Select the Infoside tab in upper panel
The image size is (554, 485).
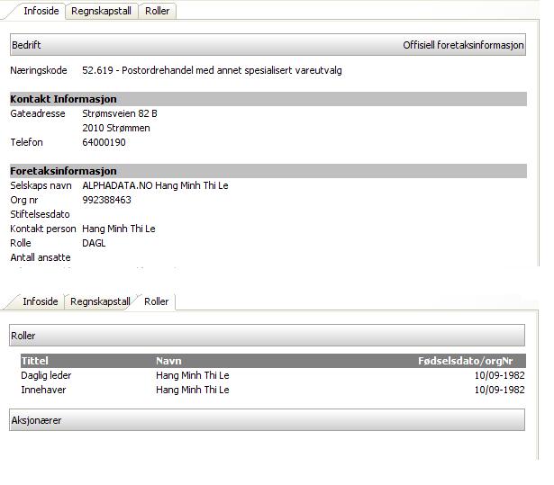[x=41, y=11]
